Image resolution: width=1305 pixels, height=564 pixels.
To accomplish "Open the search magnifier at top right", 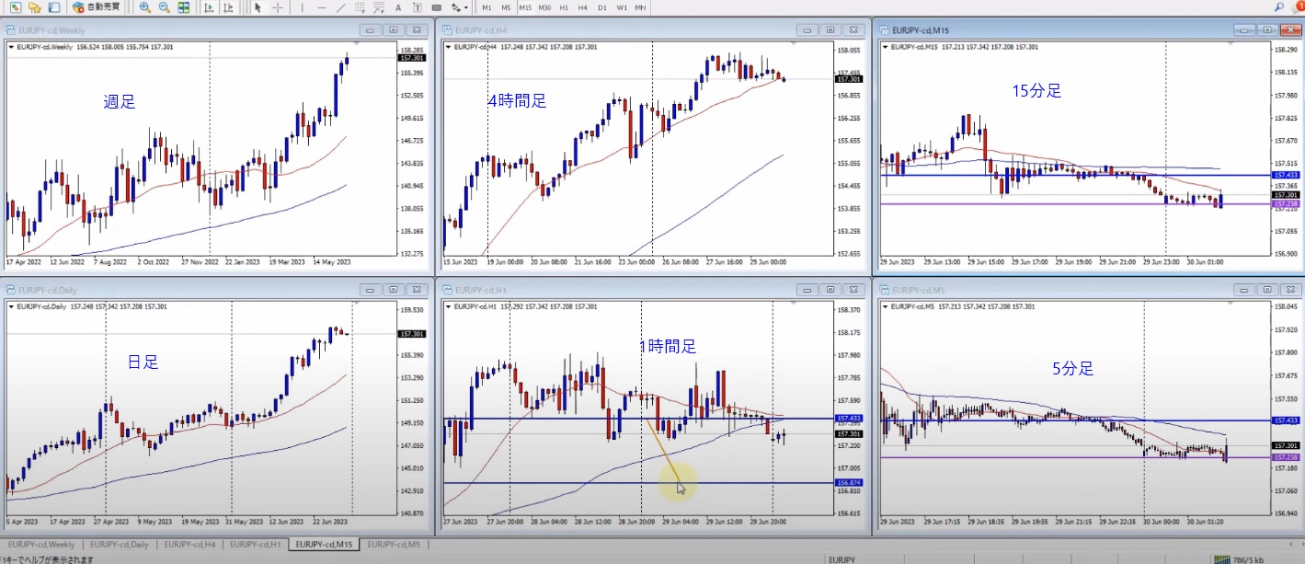I will [1279, 7].
